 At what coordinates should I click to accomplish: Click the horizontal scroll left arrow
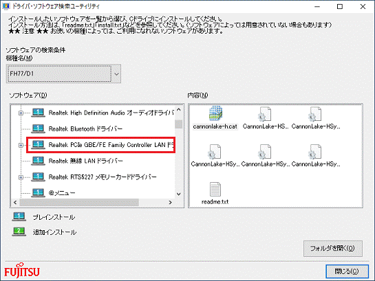(x=15, y=203)
